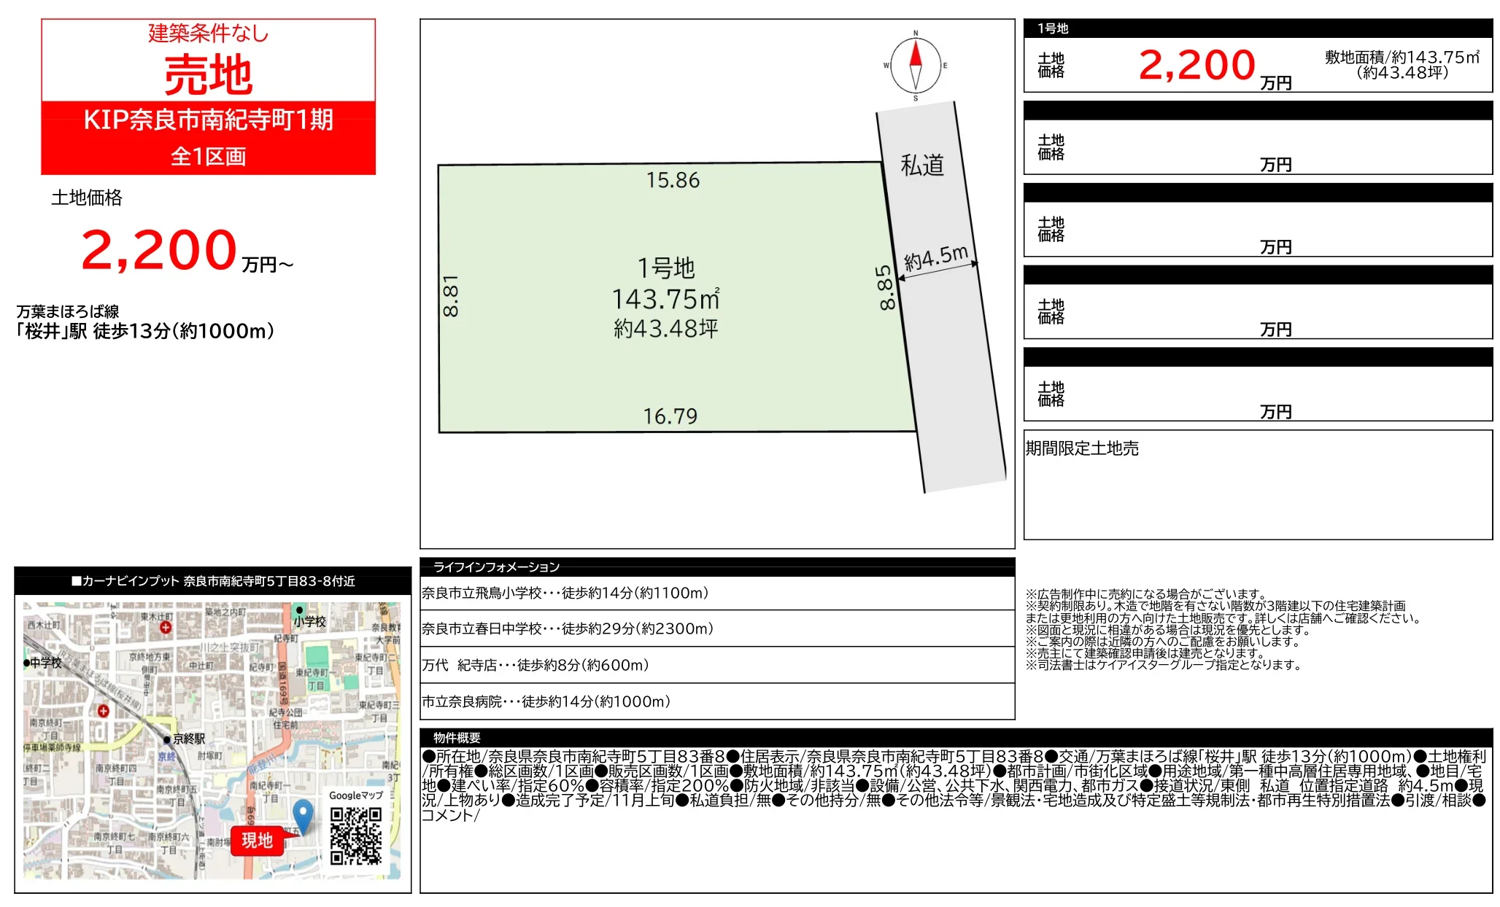Click the red 現地 label on the map
This screenshot has height=907, width=1500.
pyautogui.click(x=257, y=841)
